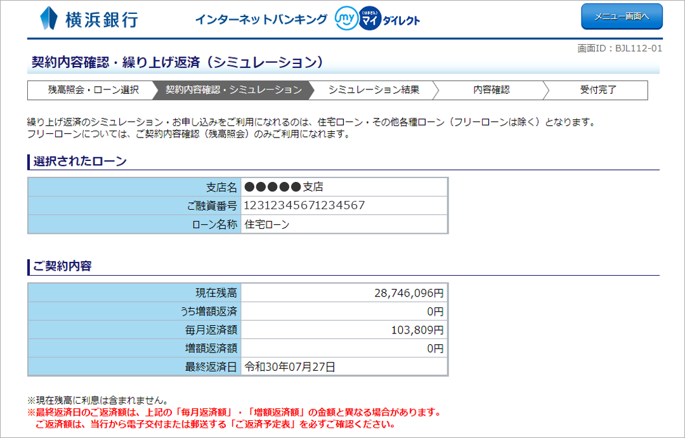Click the ご契約内容 section heading
Image resolution: width=685 pixels, height=438 pixels.
62,266
